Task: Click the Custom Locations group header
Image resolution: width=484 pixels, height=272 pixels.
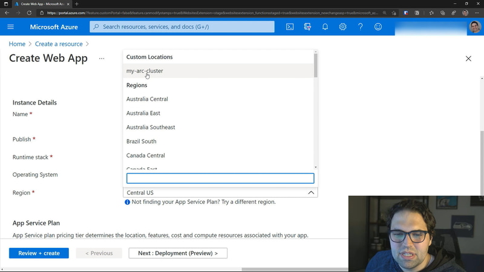Action: click(149, 57)
